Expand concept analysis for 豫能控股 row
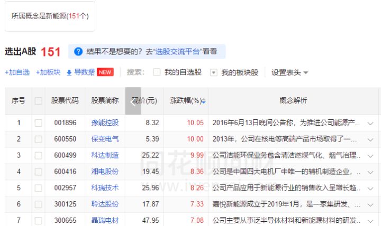The height and width of the screenshot is (226, 381). click(370, 124)
